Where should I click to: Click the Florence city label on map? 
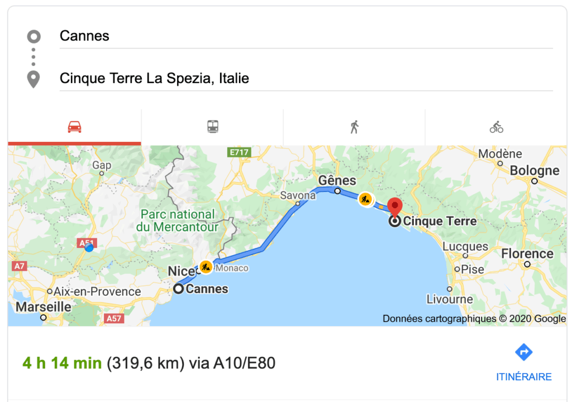click(x=527, y=254)
